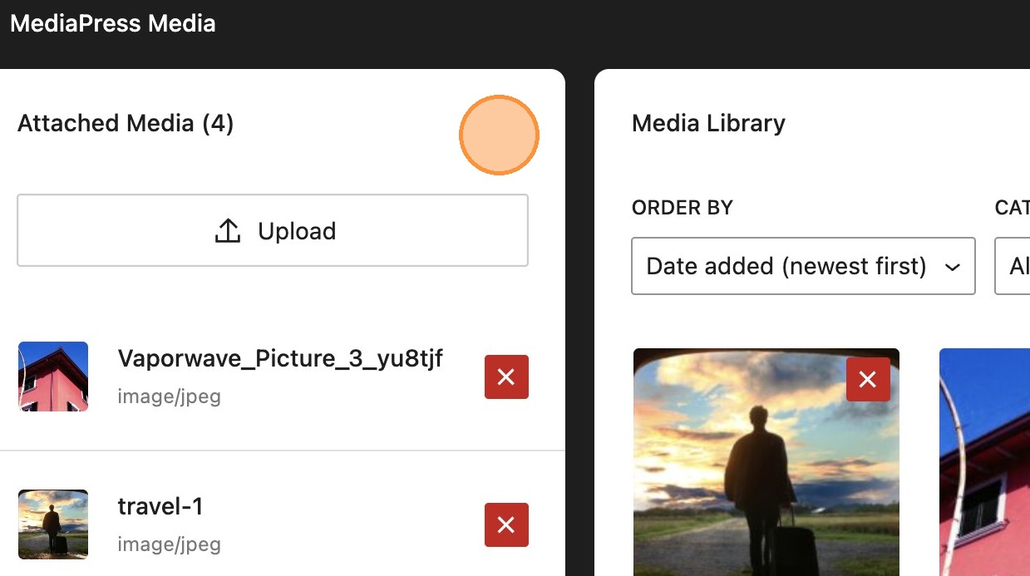Click image/jpeg text under travel-1
Viewport: 1030px width, 576px height.
[x=170, y=544]
